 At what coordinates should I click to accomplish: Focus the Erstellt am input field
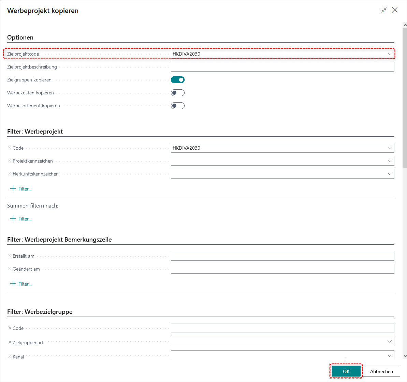[x=282, y=256]
